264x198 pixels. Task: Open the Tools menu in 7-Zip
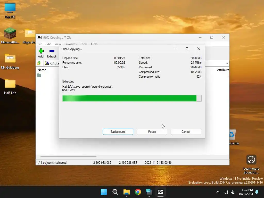(x=84, y=44)
